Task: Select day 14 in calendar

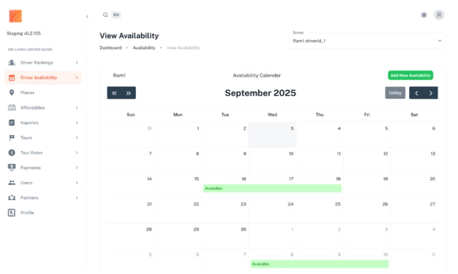Action: point(131,186)
